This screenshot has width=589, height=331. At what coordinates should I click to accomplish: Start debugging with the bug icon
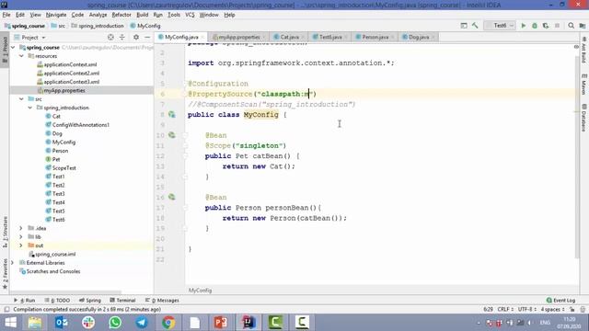pyautogui.click(x=535, y=26)
